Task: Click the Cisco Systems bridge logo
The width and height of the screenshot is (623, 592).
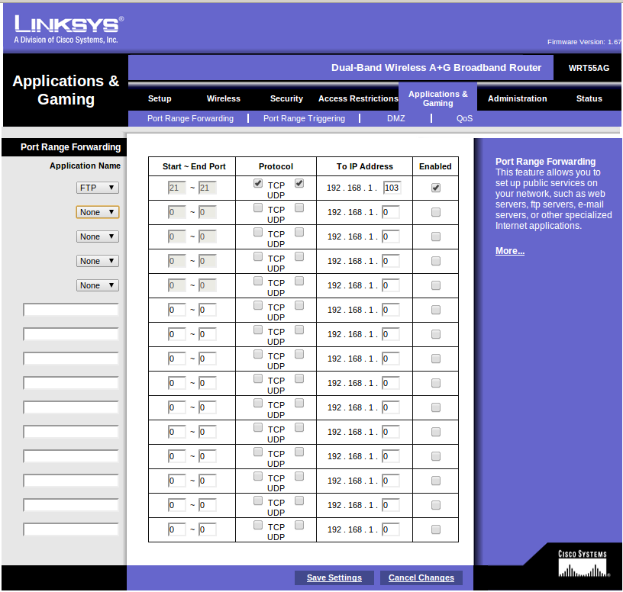Action: (x=583, y=564)
